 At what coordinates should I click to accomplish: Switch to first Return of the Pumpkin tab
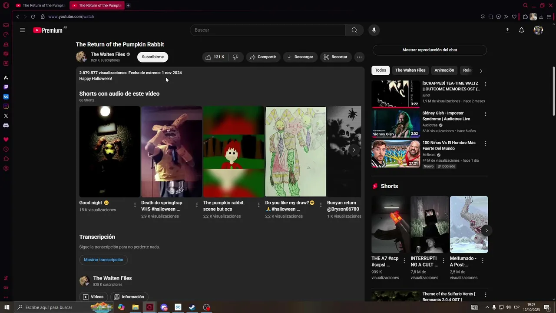coord(40,5)
